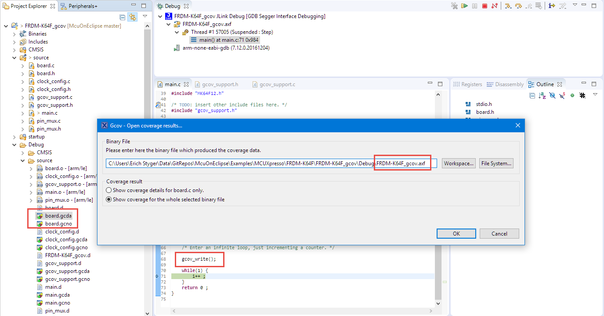
Task: Open the Debug view menu dropdown
Action: [x=575, y=6]
